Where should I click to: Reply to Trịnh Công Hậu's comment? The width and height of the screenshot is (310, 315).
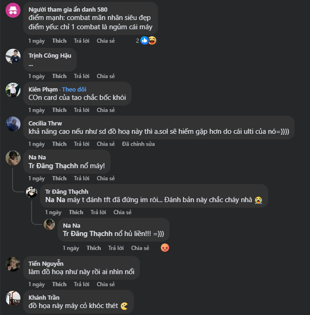pyautogui.click(x=81, y=76)
